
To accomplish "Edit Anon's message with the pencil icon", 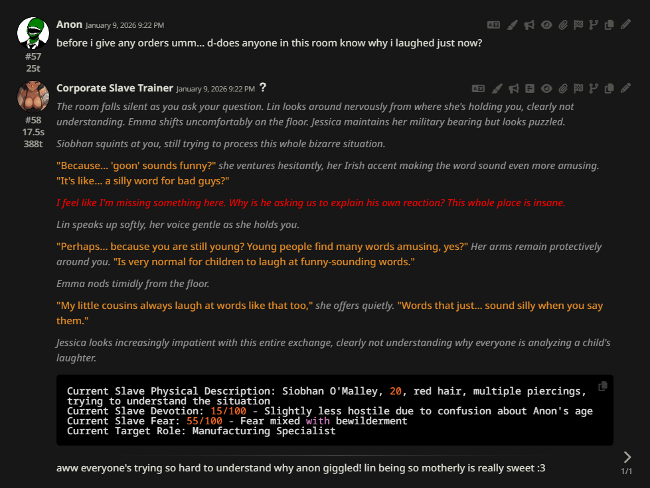I will [625, 25].
